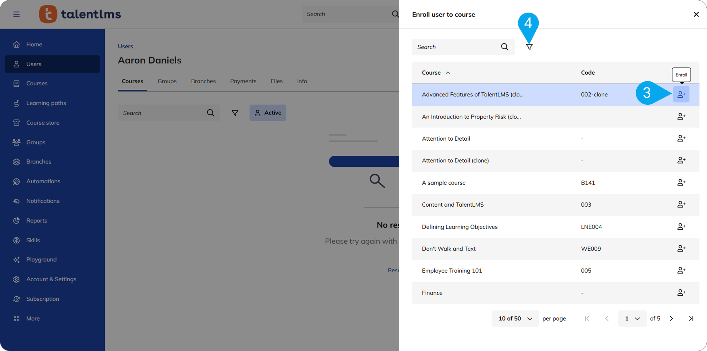The width and height of the screenshot is (707, 351).
Task: Jump to the last page of courses
Action: [x=691, y=318]
